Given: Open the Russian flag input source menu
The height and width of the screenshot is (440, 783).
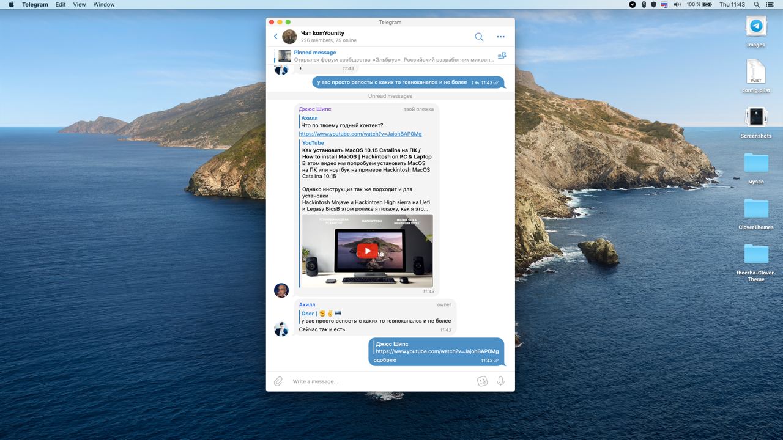Looking at the screenshot, I should [x=664, y=4].
